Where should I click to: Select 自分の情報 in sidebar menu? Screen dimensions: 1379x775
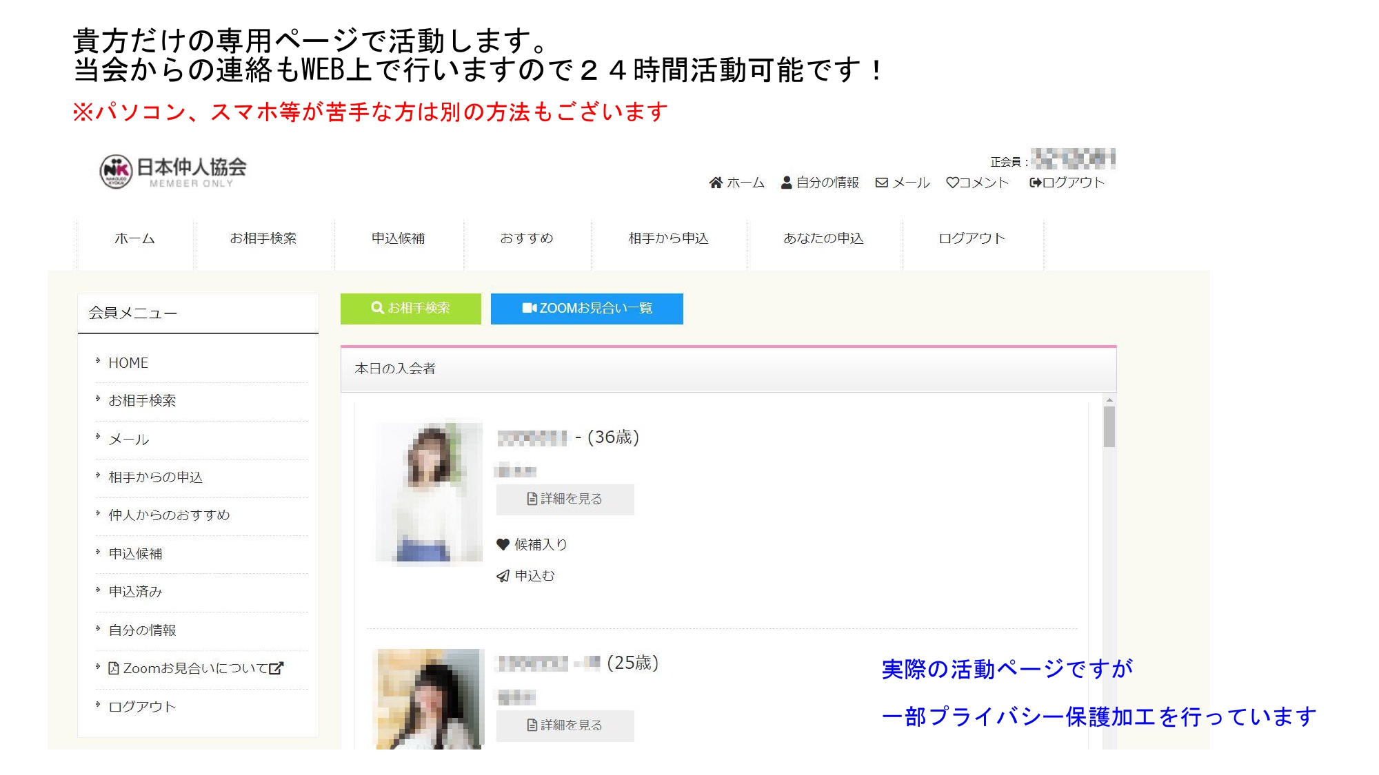(x=142, y=630)
